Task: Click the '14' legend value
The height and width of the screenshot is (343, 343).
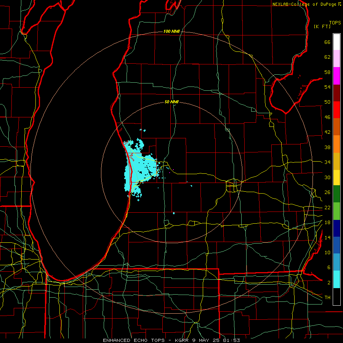Action: [327, 237]
